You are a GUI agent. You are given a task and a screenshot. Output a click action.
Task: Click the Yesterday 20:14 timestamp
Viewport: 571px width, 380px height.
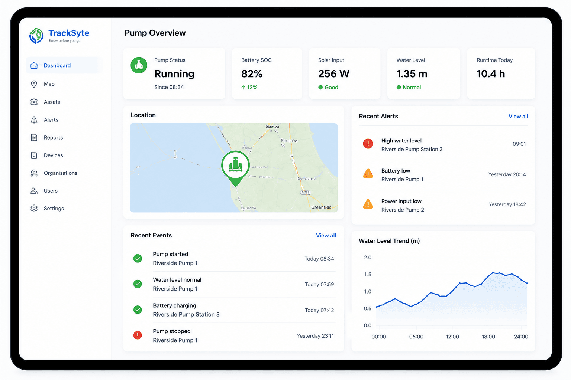point(507,174)
